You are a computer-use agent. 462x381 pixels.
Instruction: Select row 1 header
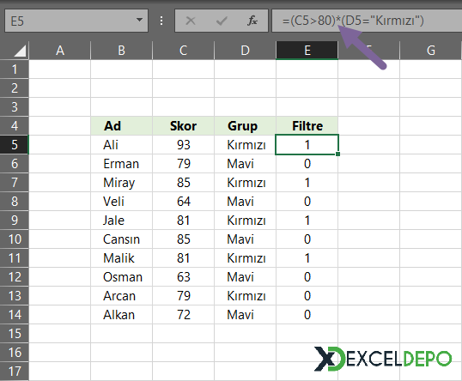click(x=14, y=70)
